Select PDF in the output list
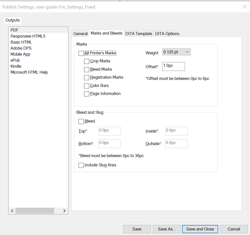 (14, 30)
